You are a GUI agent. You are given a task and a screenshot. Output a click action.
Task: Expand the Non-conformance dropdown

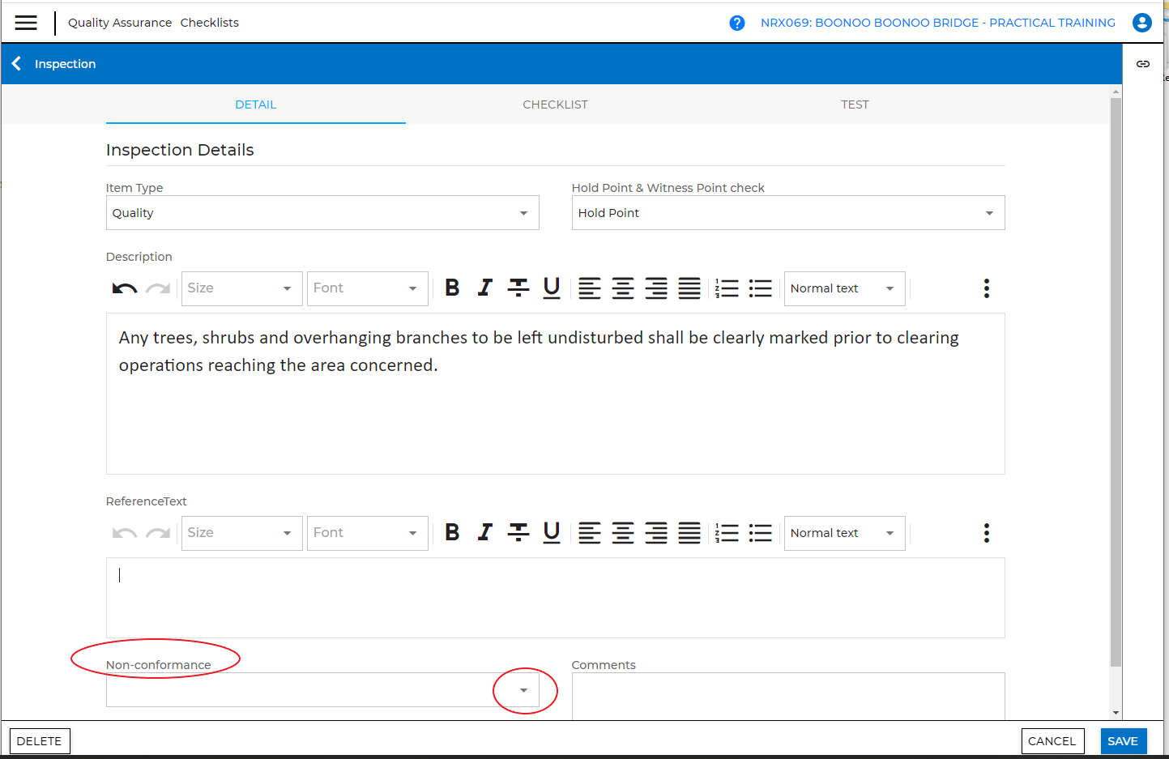[x=523, y=690]
